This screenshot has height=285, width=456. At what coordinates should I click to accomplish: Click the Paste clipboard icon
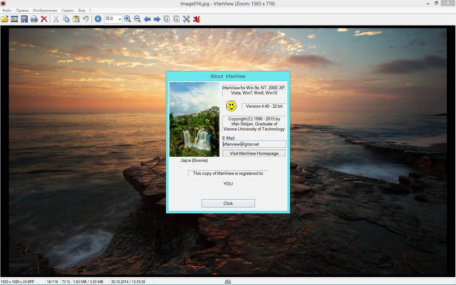[x=76, y=19]
